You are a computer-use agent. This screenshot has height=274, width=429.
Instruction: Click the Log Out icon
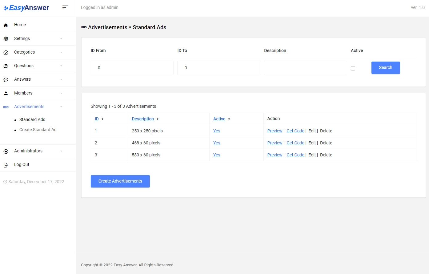pos(6,165)
